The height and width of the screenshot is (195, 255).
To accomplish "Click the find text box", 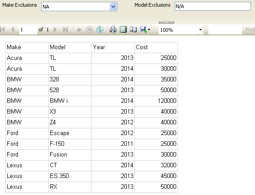I will click(x=225, y=30).
